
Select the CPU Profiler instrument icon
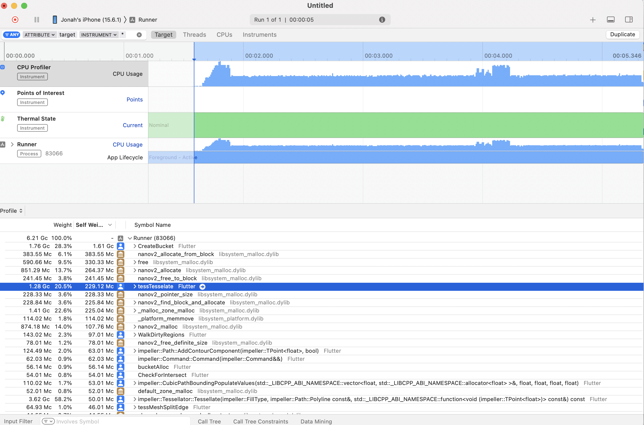(3, 67)
